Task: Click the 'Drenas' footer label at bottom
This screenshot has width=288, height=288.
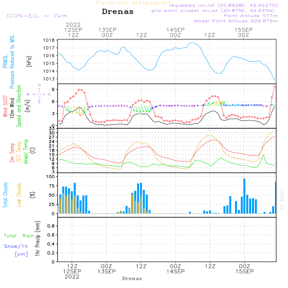Action: coord(132,278)
